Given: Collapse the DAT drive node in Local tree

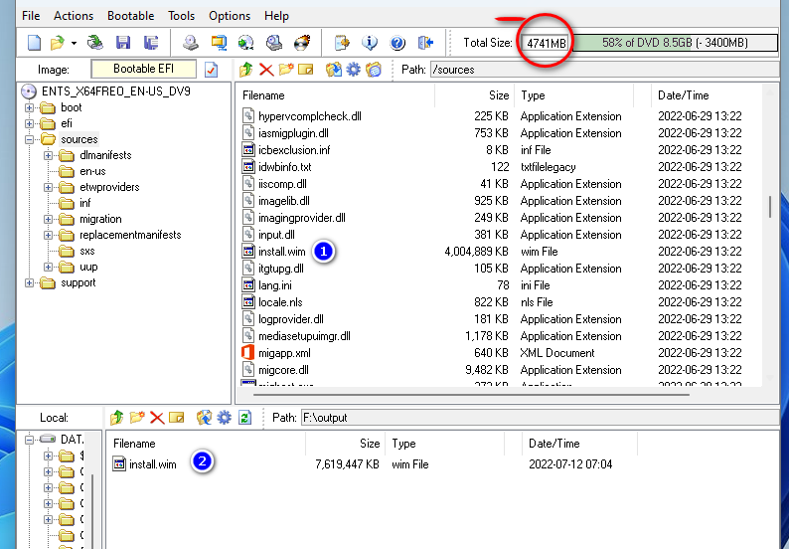Looking at the screenshot, I should point(29,440).
